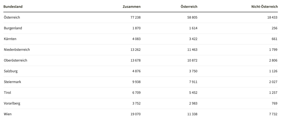Screen dimensions: 281x121
Task: Click the Zusammen column header
Action: point(131,6)
